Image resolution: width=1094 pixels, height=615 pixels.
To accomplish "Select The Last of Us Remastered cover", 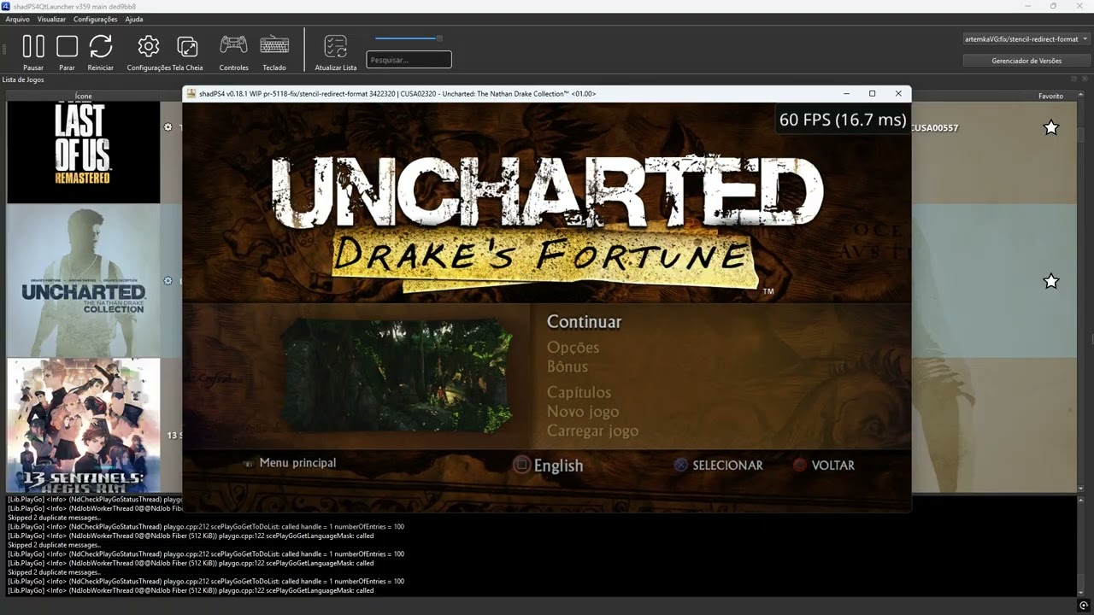I will click(x=84, y=152).
